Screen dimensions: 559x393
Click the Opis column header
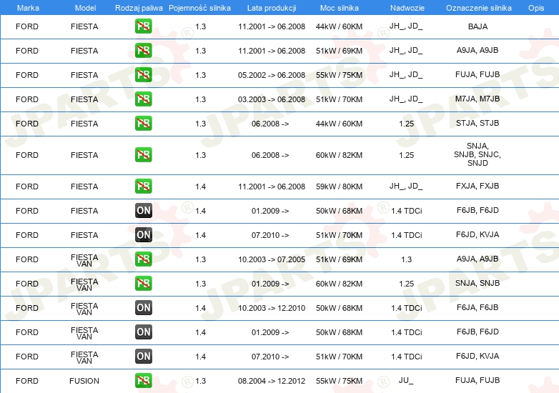click(536, 8)
